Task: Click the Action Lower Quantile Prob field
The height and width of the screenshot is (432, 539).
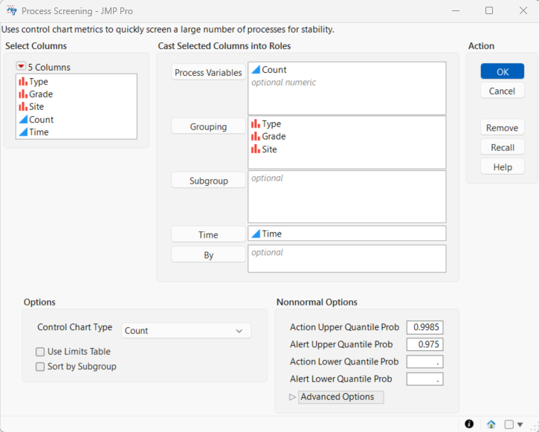Action: 425,362
